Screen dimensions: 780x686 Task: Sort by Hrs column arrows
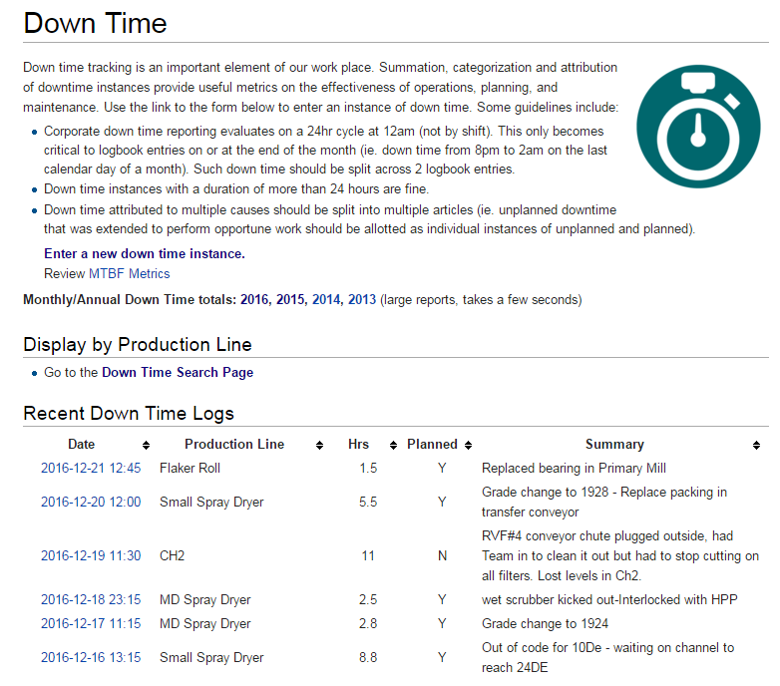tap(393, 445)
